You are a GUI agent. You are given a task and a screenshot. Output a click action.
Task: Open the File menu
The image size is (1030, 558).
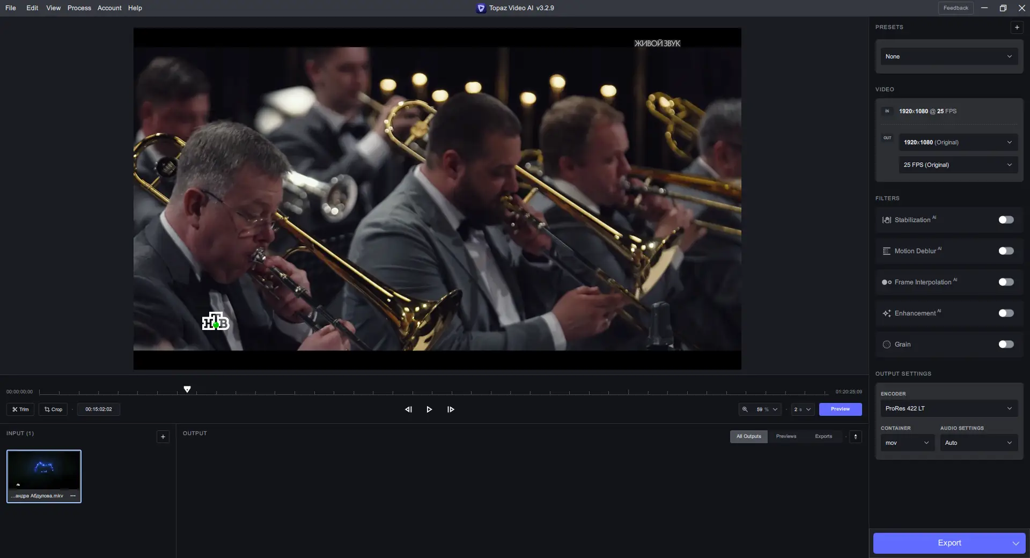pyautogui.click(x=11, y=8)
